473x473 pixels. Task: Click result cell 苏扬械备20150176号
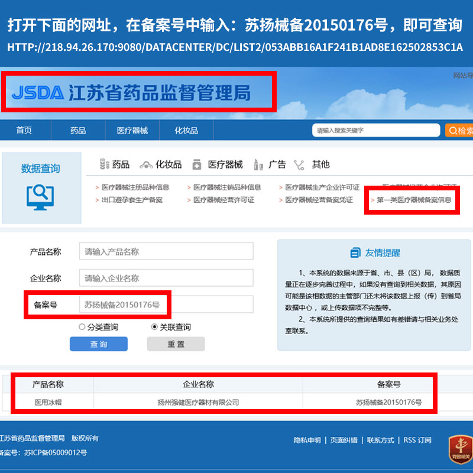click(x=388, y=402)
